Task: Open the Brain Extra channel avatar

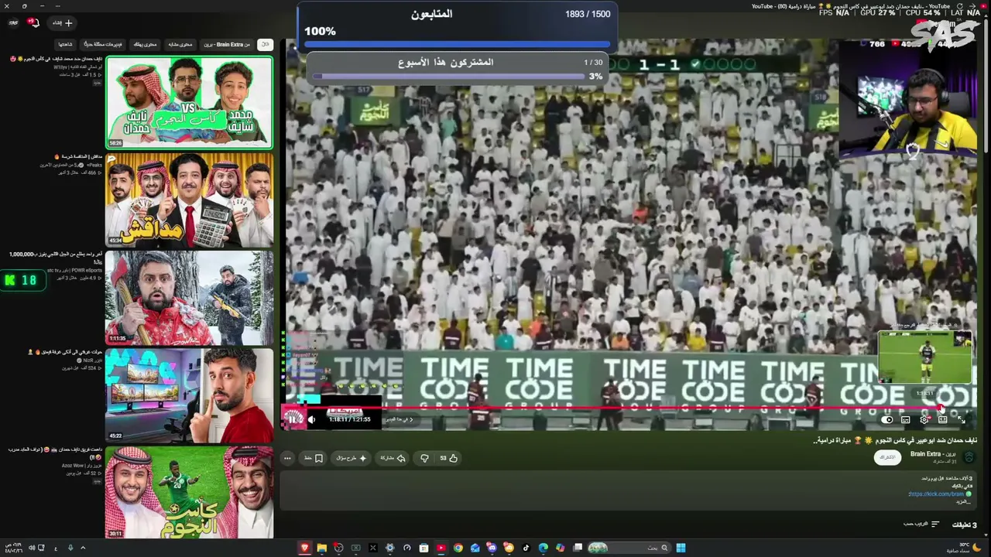Action: (969, 457)
